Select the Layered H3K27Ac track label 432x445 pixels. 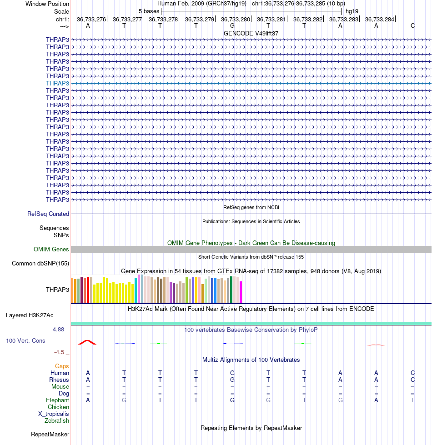pyautogui.click(x=30, y=315)
